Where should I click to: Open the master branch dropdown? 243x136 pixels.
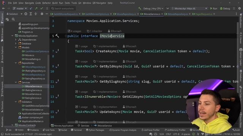coord(20,8)
